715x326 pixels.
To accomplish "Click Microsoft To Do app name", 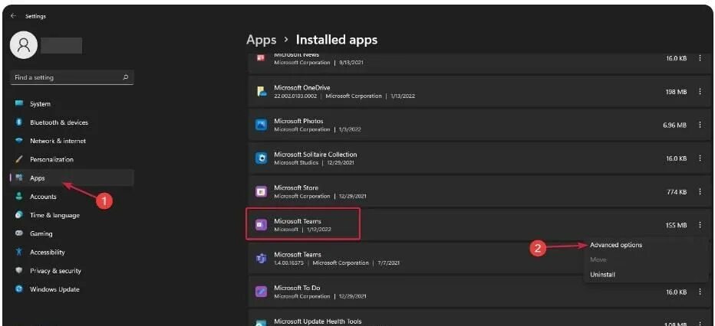I will (296, 288).
